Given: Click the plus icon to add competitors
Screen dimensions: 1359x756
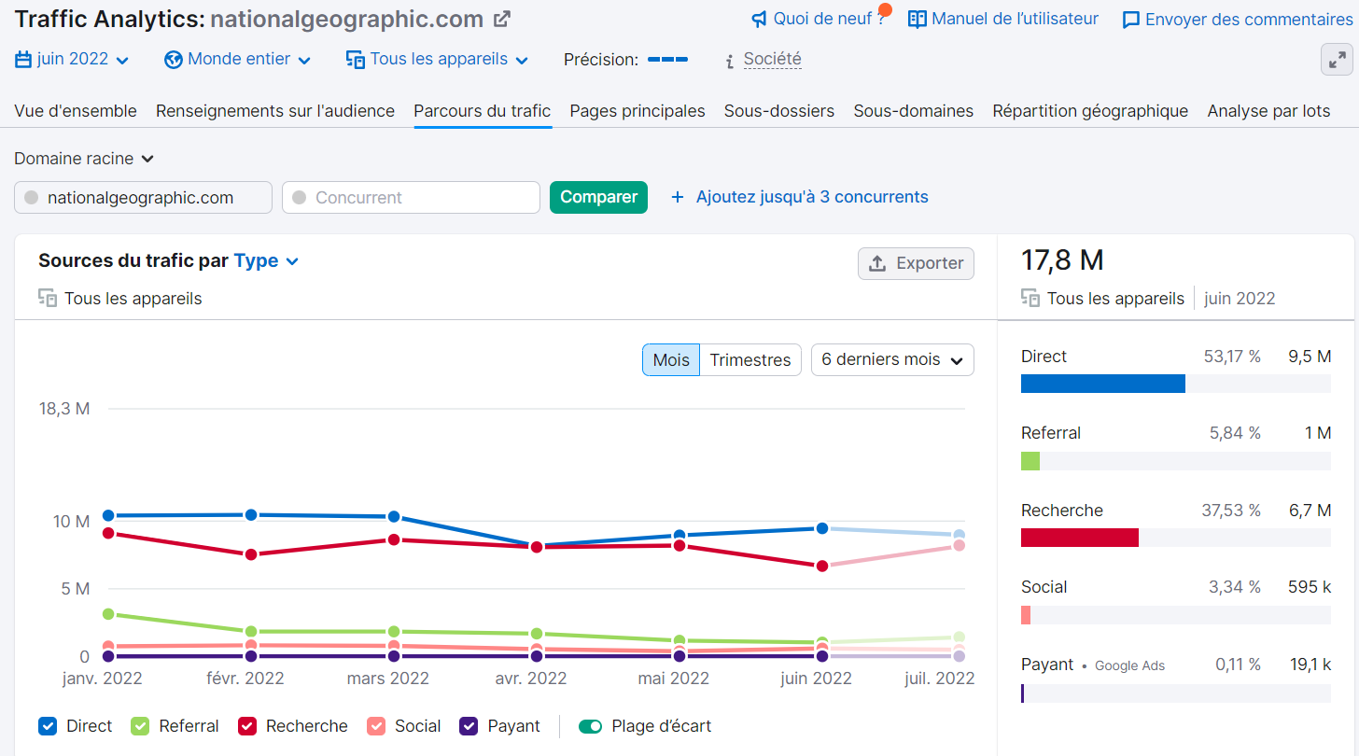Looking at the screenshot, I should point(678,197).
